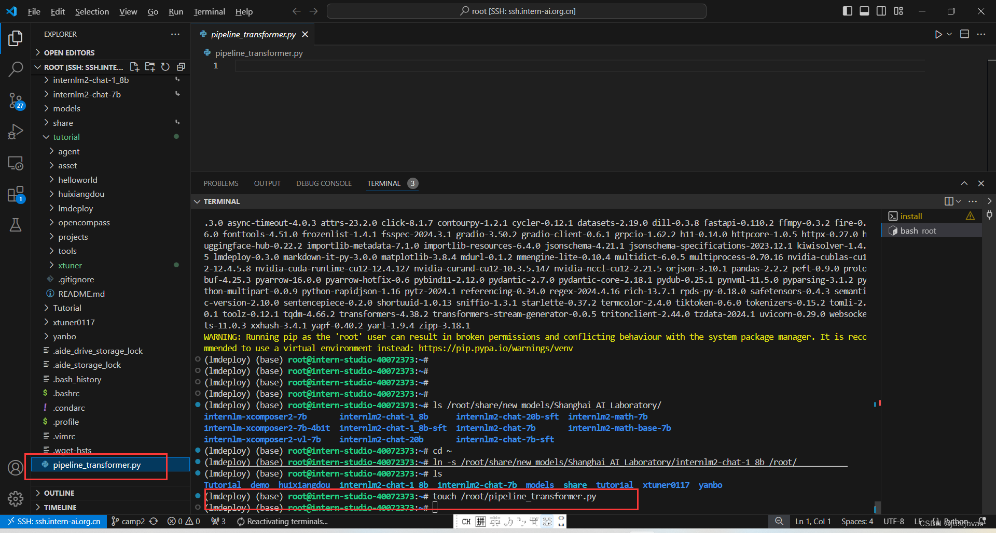Open the Remote Explorer view
Screen dimensions: 996x533
coord(16,163)
